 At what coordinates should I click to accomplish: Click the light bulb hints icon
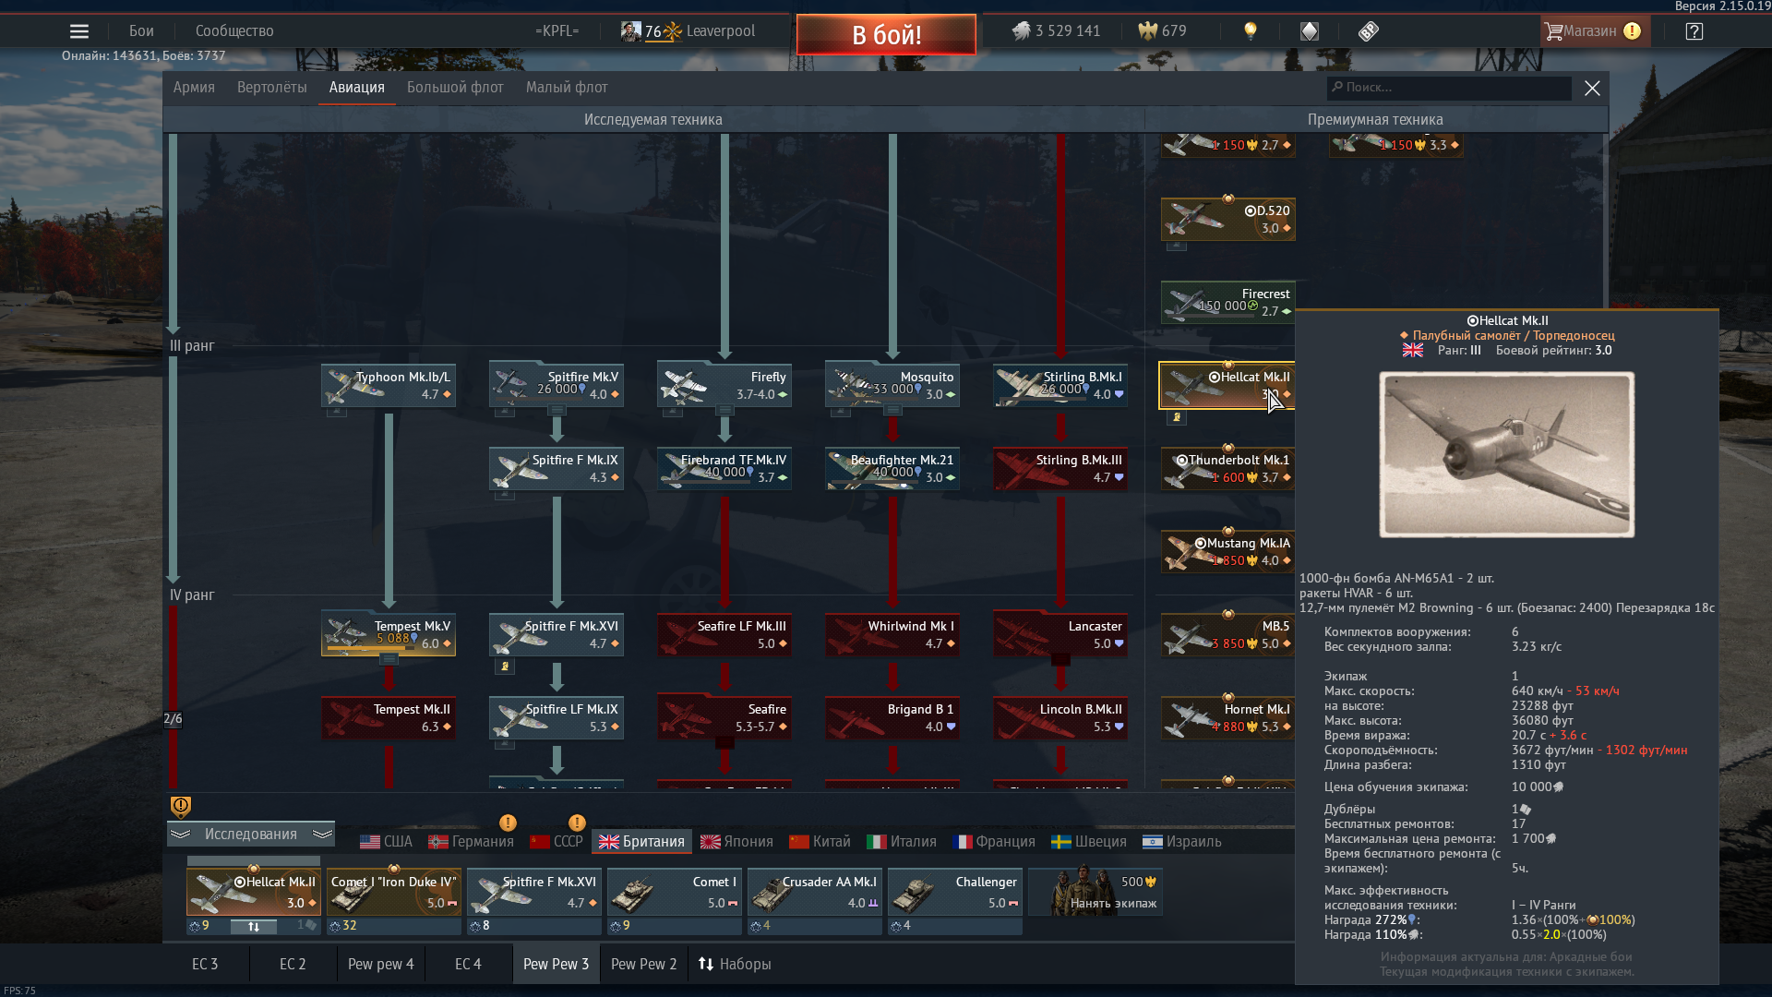pos(1251,31)
